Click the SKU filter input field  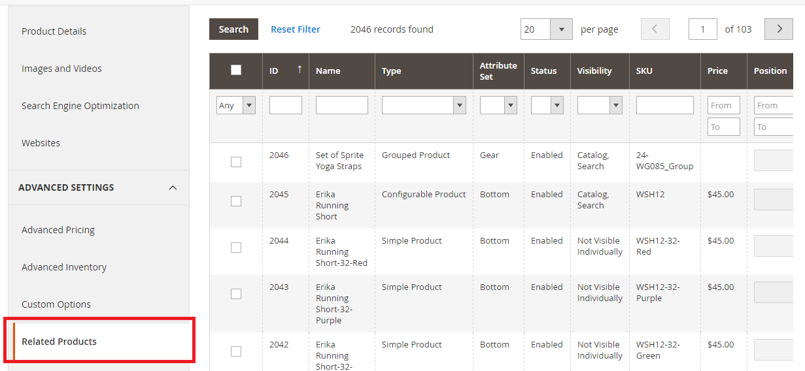point(664,105)
